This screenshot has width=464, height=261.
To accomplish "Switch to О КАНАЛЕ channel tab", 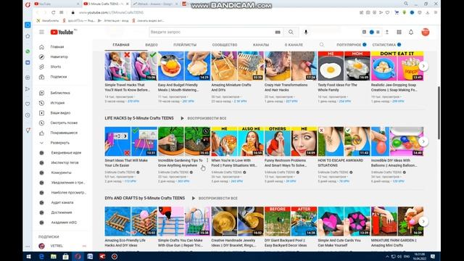I will point(294,45).
